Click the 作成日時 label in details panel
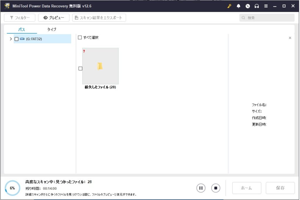Image resolution: width=300 pixels, height=200 pixels. (259, 118)
